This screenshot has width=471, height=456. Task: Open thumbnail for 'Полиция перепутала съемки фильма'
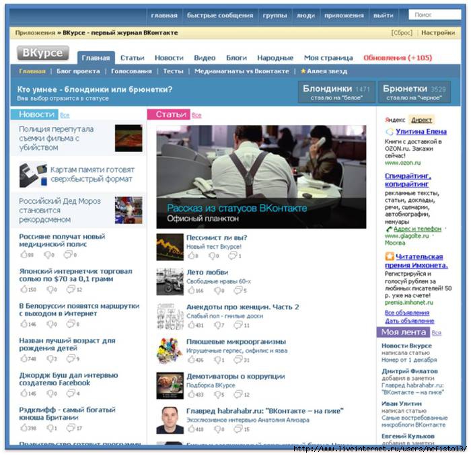(x=129, y=138)
